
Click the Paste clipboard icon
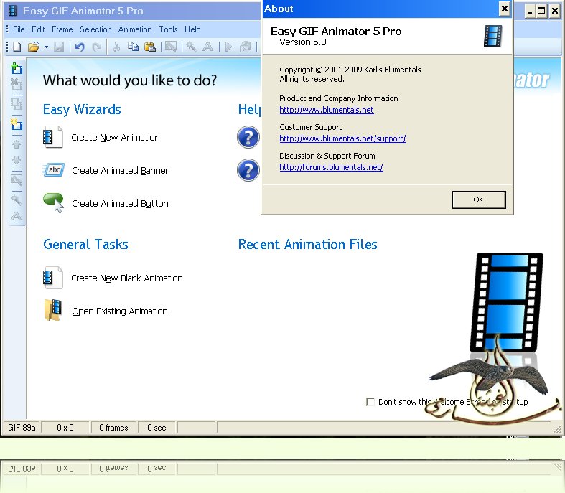click(x=149, y=47)
